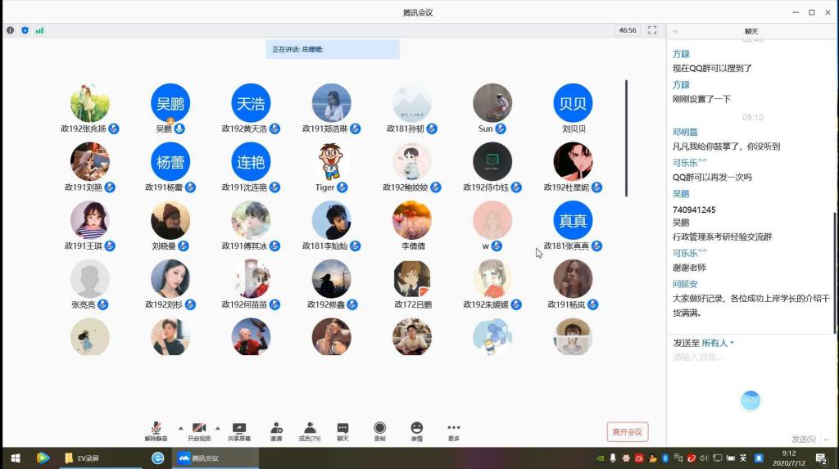Click the green network signal status icon
The width and height of the screenshot is (839, 469).
(39, 30)
